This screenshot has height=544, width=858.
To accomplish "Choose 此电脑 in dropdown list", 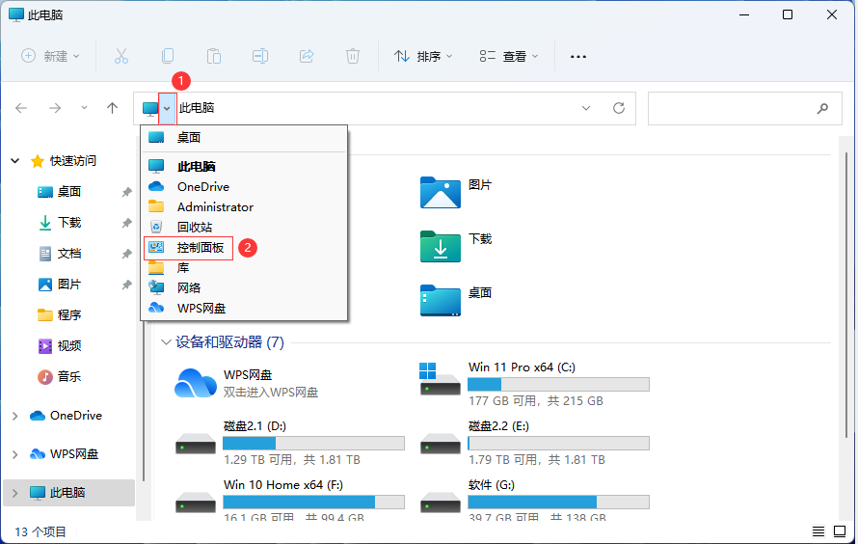I will coord(244,166).
